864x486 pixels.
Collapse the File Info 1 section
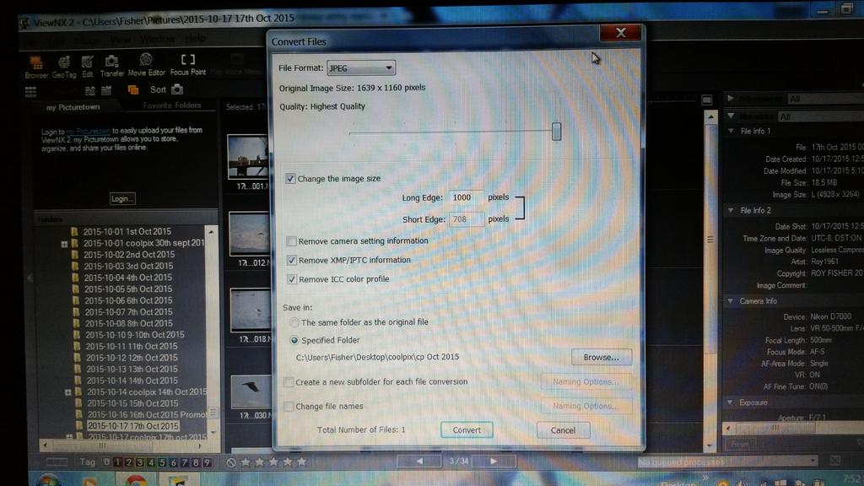click(732, 131)
